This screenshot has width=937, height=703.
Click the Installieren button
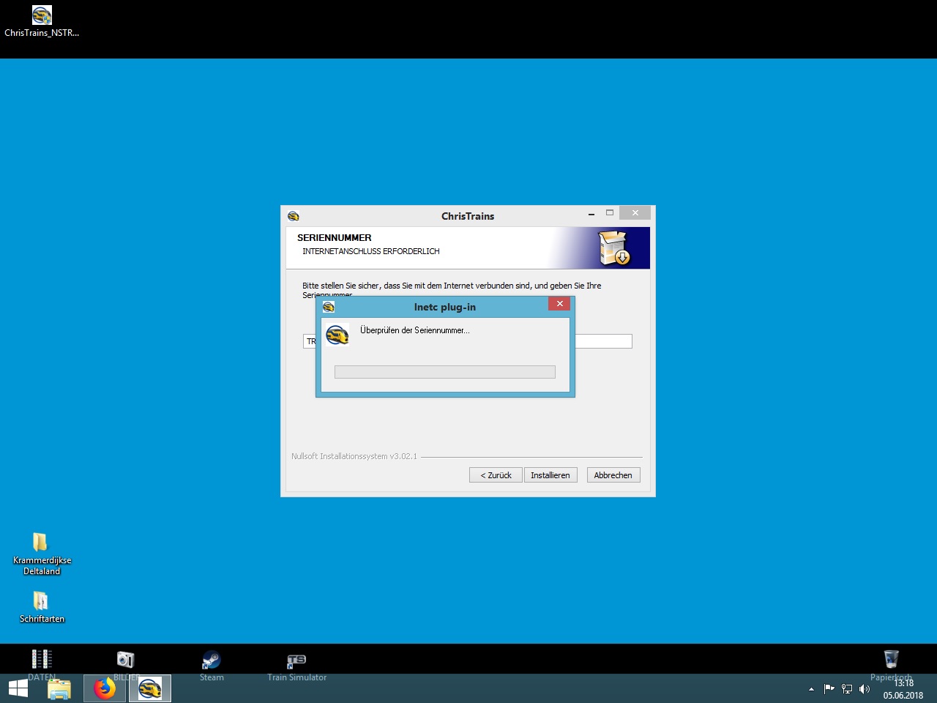pyautogui.click(x=550, y=475)
